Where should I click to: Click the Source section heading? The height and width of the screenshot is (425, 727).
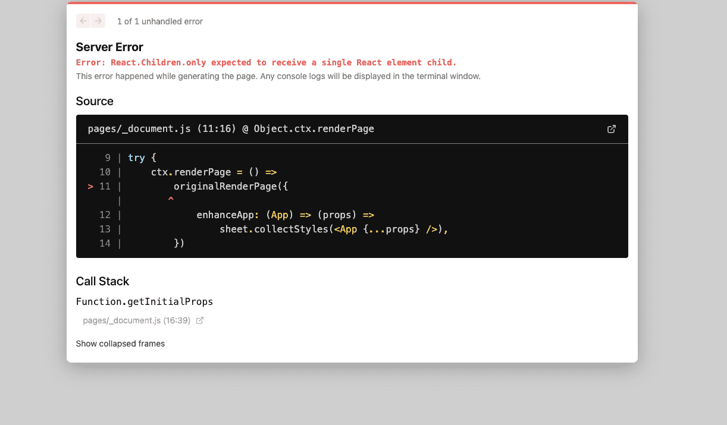(95, 101)
